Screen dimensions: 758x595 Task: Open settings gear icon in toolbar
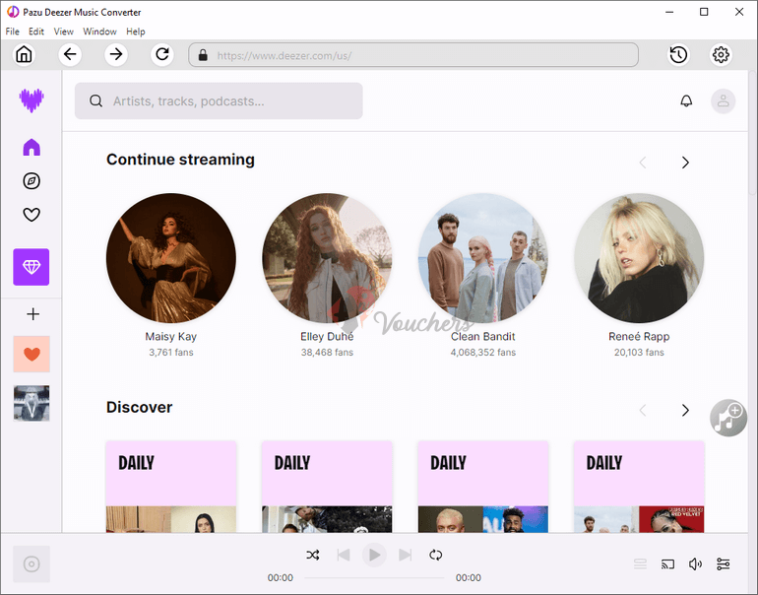point(721,54)
